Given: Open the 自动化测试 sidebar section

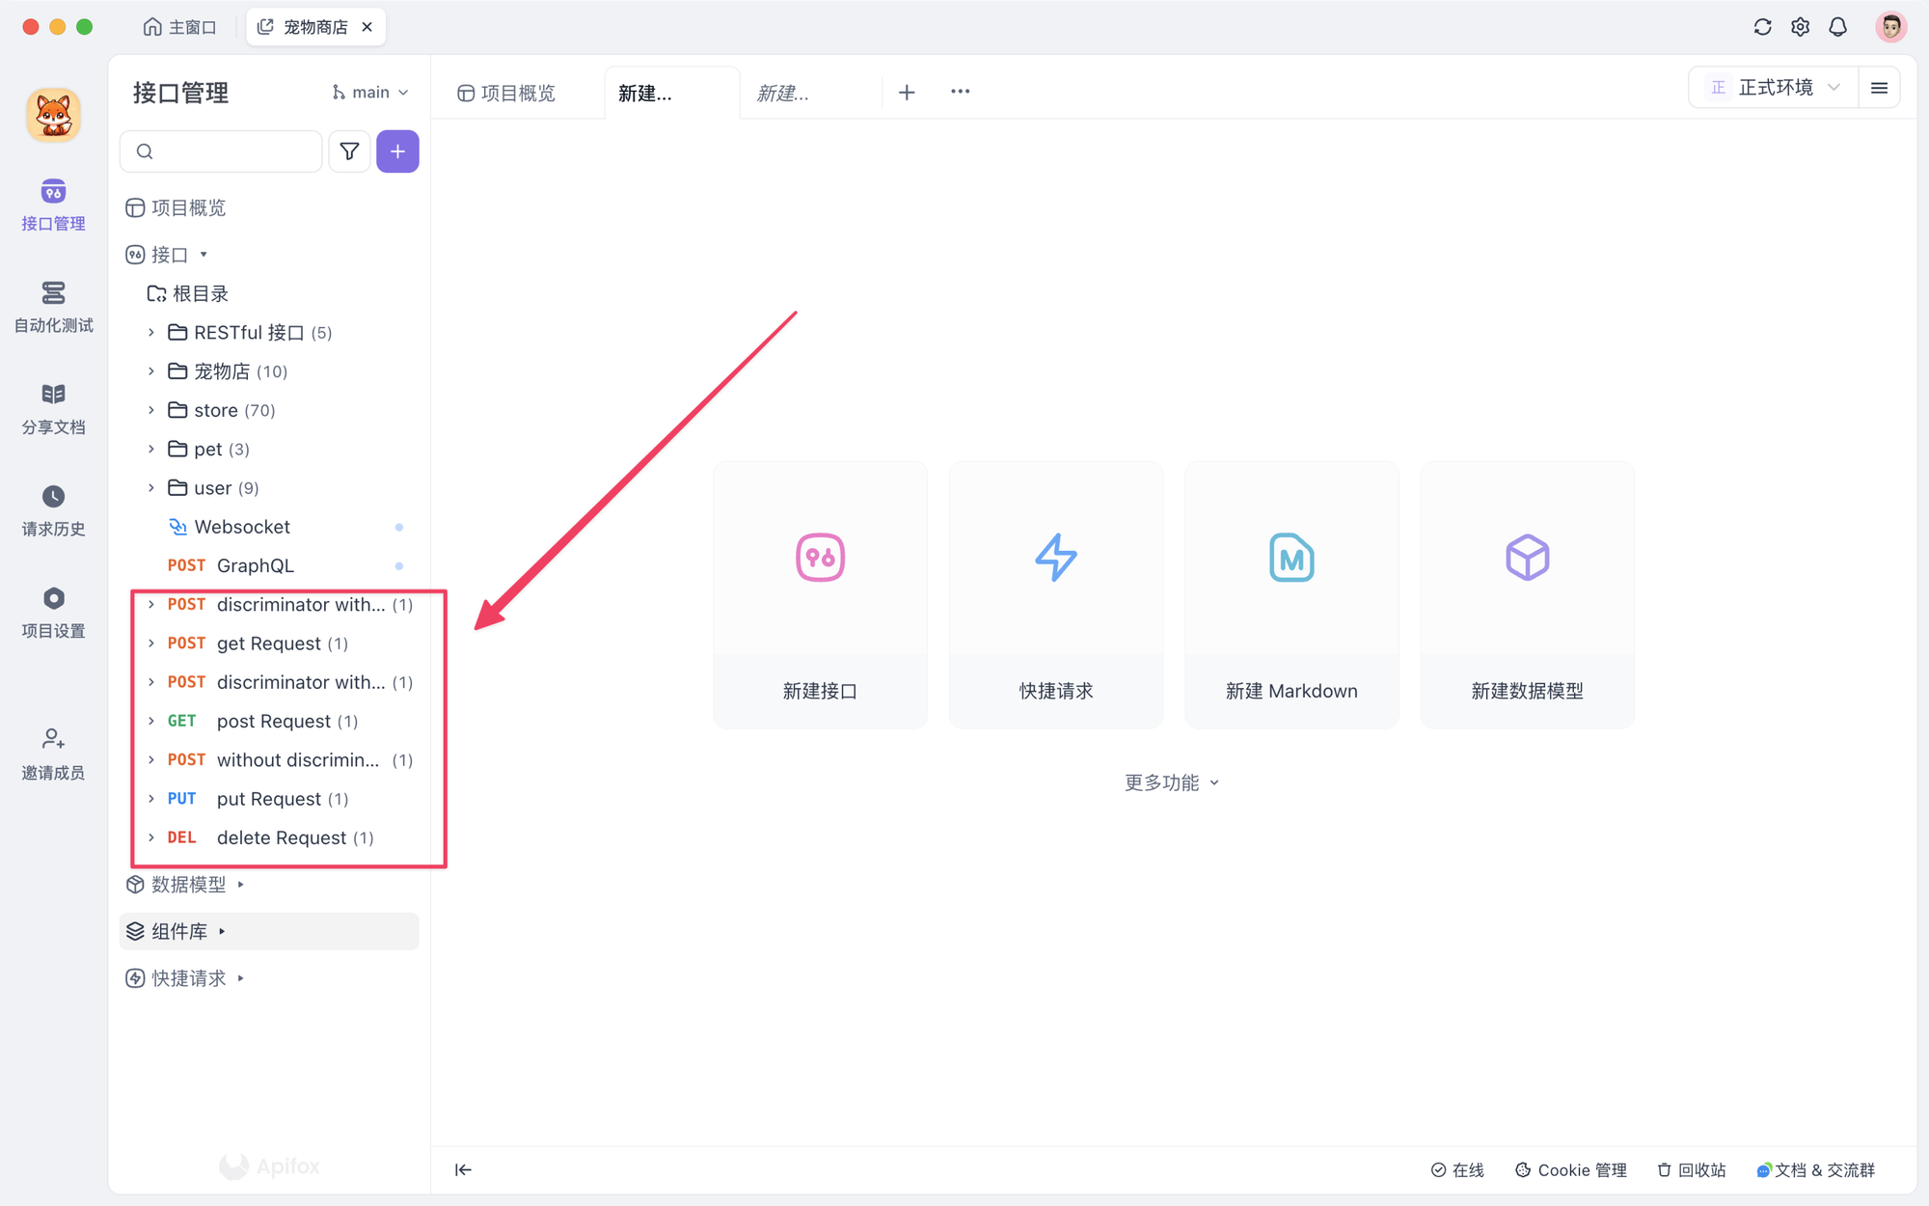Looking at the screenshot, I should tap(53, 306).
